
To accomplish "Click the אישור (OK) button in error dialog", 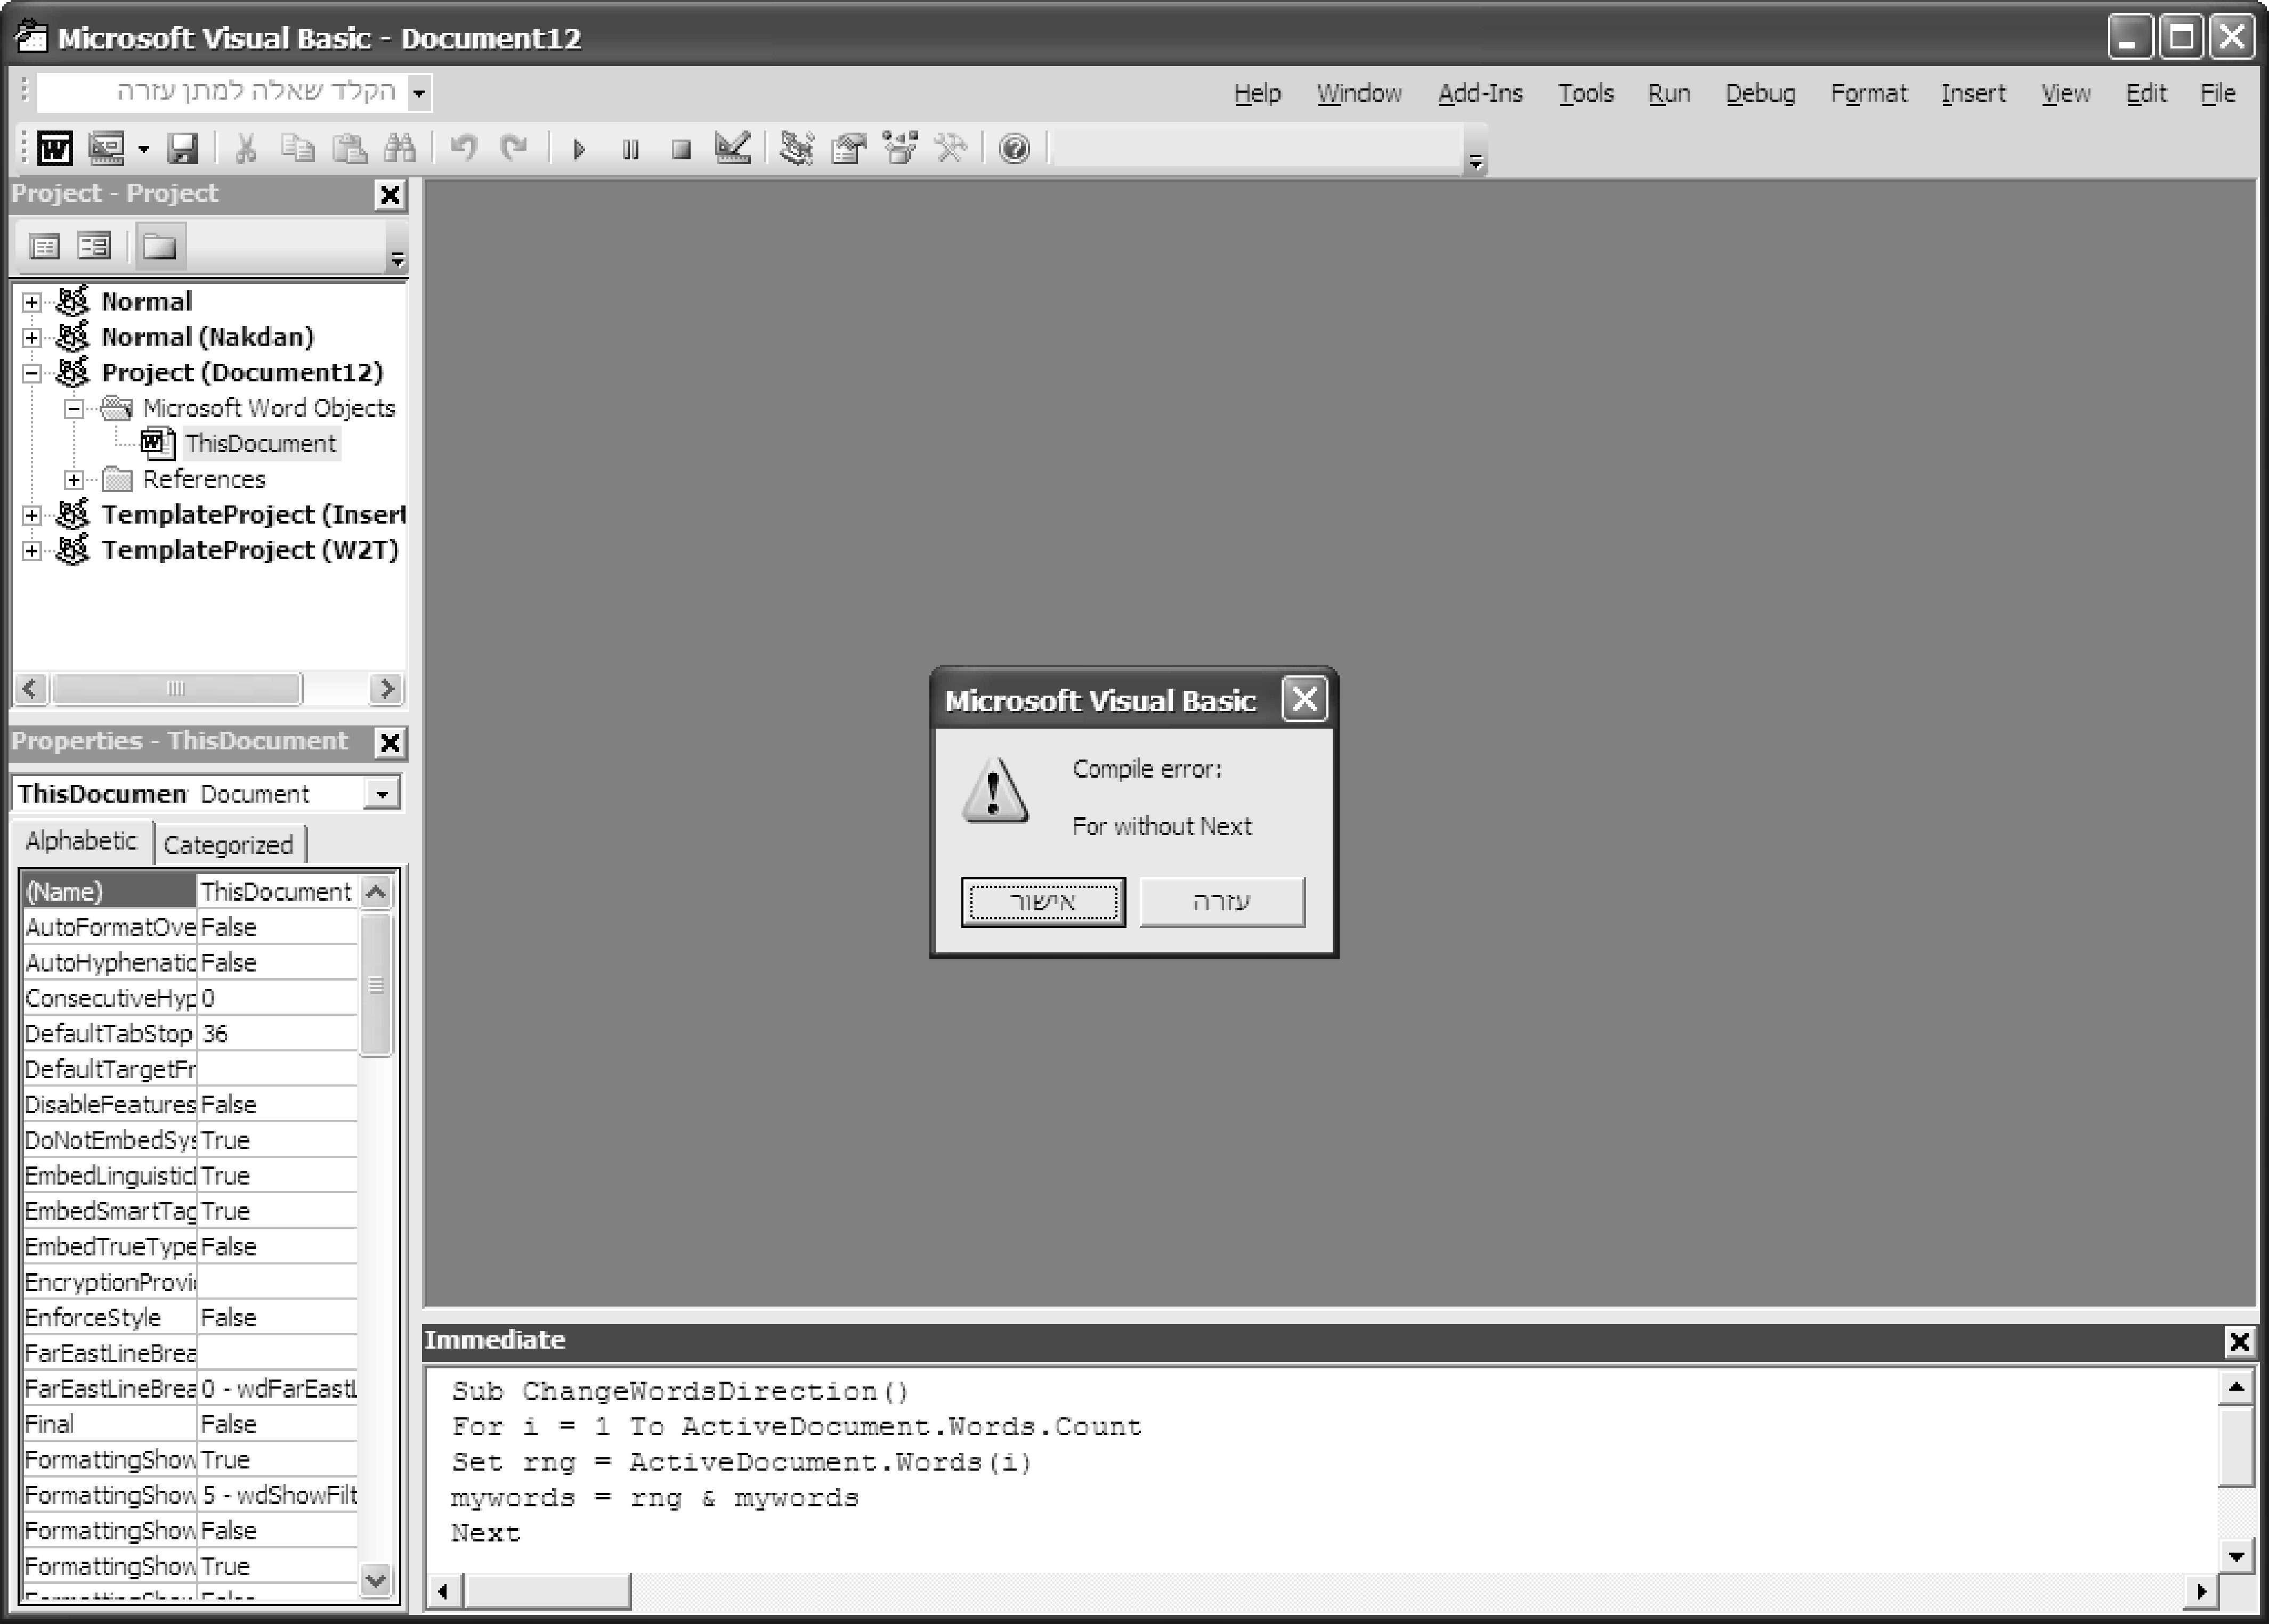I will (1042, 902).
